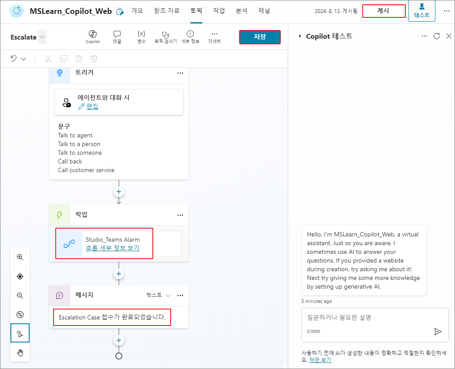Refresh the Copilot test chat
The width and height of the screenshot is (455, 369).
tap(436, 36)
